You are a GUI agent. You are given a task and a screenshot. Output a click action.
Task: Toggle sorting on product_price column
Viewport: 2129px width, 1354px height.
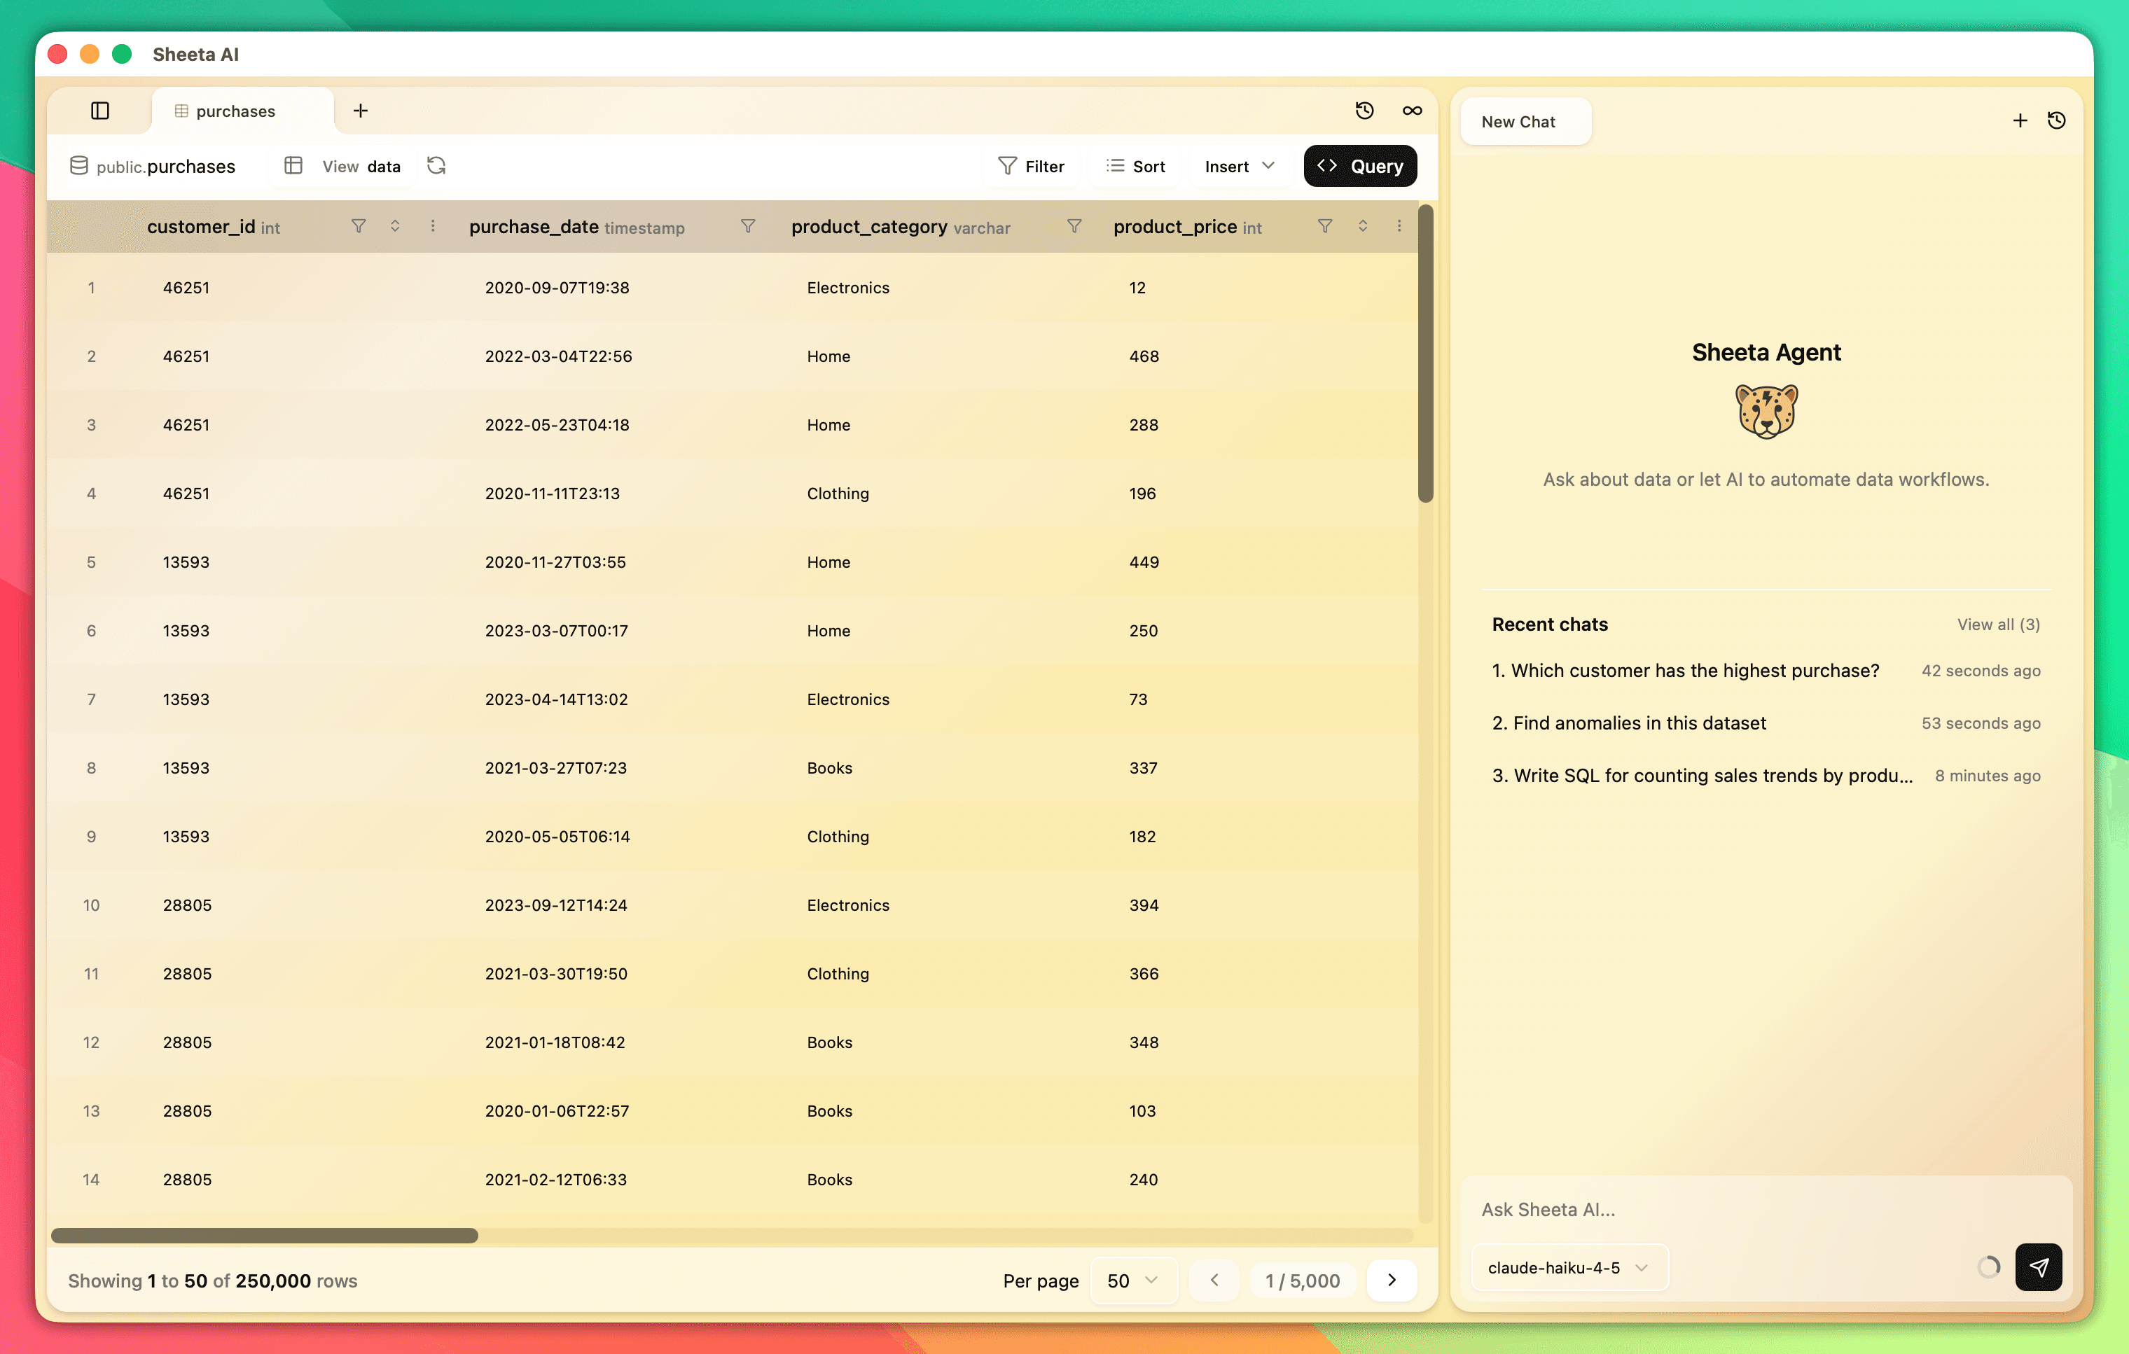pos(1362,226)
